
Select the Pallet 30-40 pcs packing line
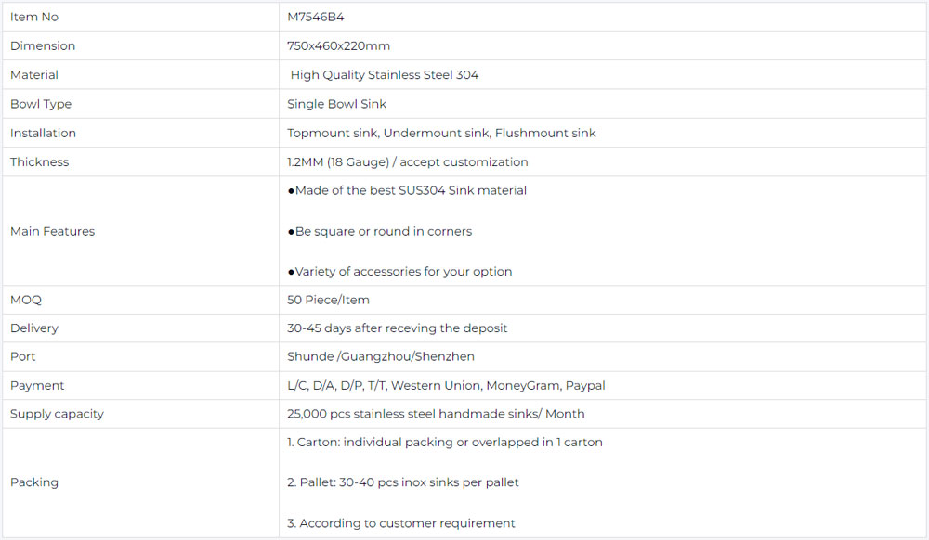pos(403,482)
